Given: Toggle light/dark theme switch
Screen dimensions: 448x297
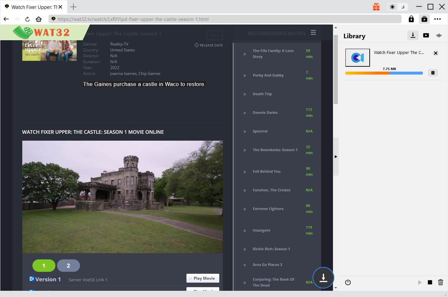Looking at the screenshot, I should click(x=397, y=7).
